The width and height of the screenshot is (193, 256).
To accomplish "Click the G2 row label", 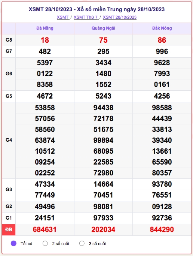I will (x=9, y=207).
